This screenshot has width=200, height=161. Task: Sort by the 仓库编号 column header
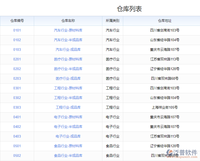tap(17, 21)
